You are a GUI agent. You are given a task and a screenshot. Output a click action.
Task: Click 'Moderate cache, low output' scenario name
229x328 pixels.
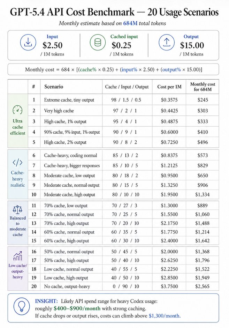(69, 176)
